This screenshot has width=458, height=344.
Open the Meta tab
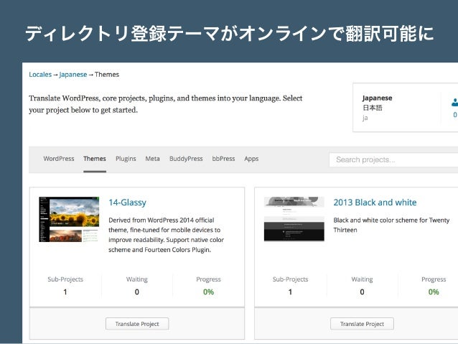click(x=152, y=159)
